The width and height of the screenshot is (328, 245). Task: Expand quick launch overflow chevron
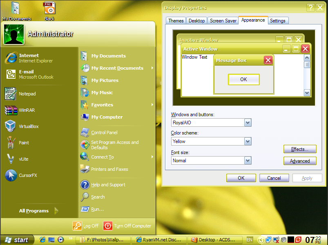pyautogui.click(x=70, y=238)
